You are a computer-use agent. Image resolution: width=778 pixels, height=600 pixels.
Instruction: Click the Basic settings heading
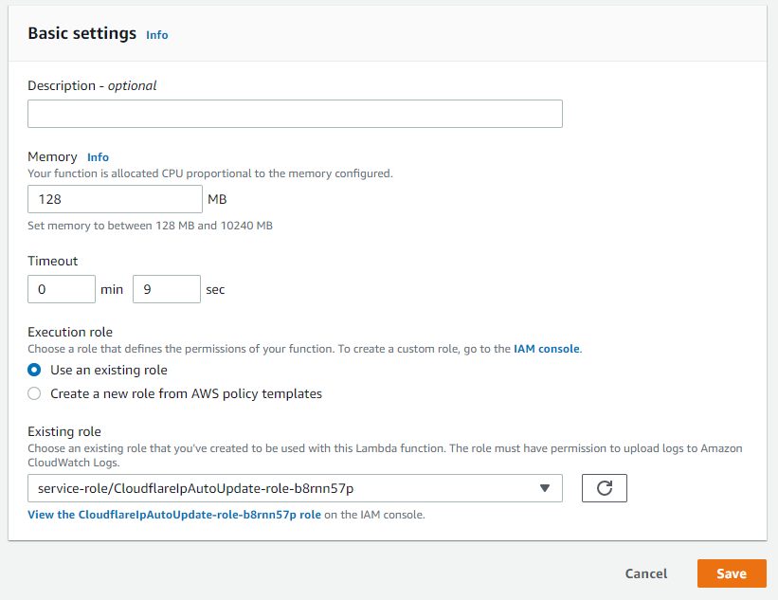pos(81,33)
